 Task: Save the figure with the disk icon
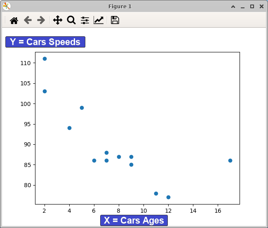pyautogui.click(x=115, y=20)
